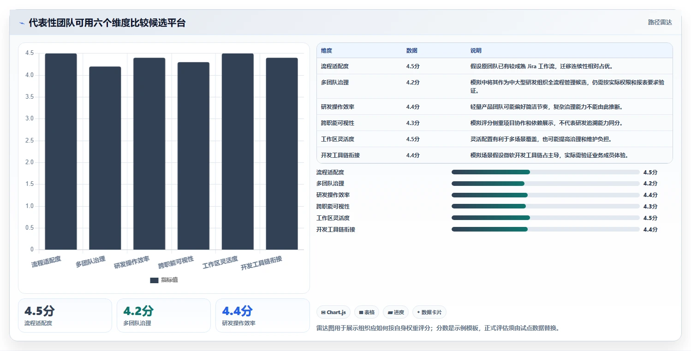691x351 pixels.
Task: Open the 4.4分 研发操作效率 data card
Action: coord(262,315)
